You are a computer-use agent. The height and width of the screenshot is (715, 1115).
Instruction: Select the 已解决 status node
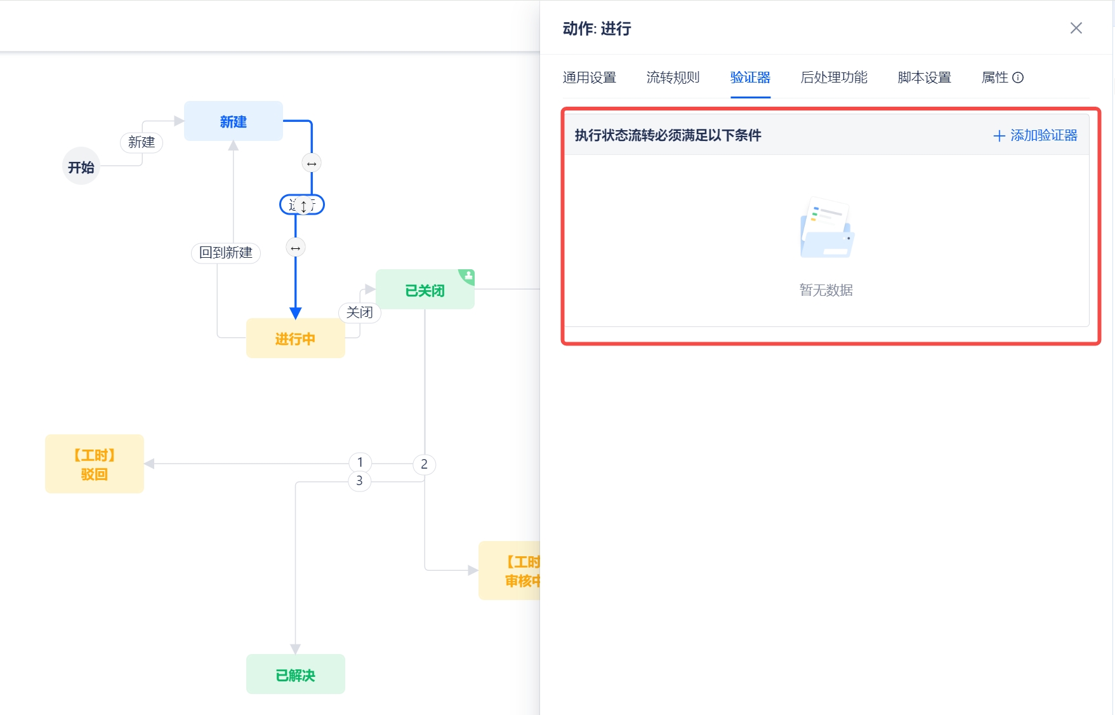pyautogui.click(x=295, y=674)
